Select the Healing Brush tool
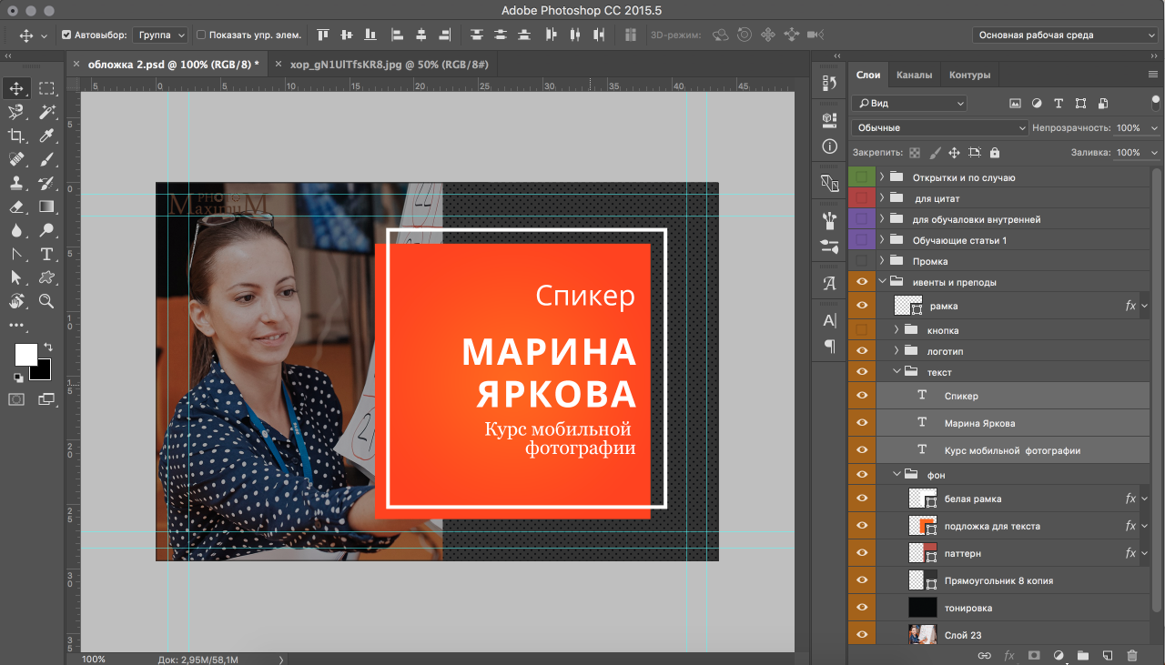This screenshot has width=1165, height=665. (x=16, y=159)
